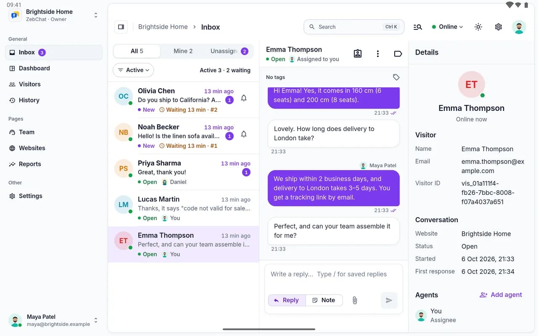The width and height of the screenshot is (538, 336).
Task: Switch the theme with the sun icon
Action: point(478,27)
